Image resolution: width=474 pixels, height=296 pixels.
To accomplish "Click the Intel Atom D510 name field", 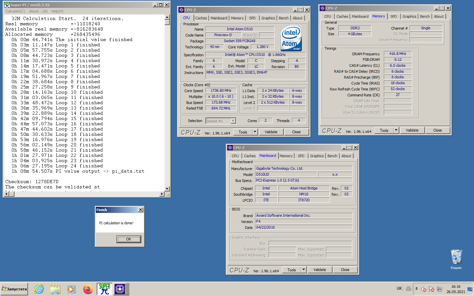I will pyautogui.click(x=240, y=29).
